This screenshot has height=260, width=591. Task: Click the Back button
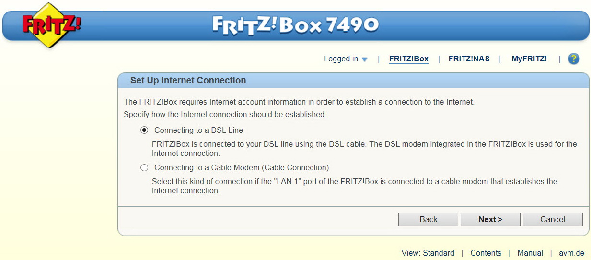pyautogui.click(x=428, y=219)
